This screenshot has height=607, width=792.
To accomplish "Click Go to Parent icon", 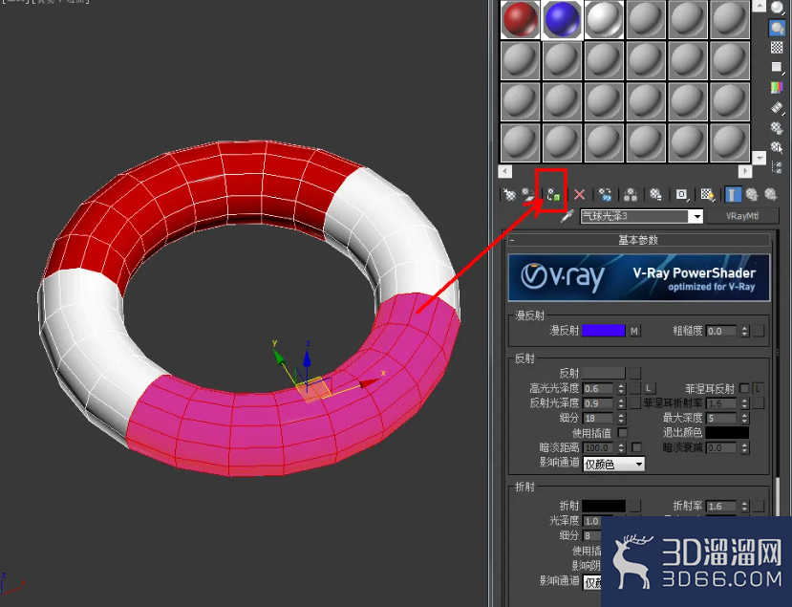I will [752, 195].
